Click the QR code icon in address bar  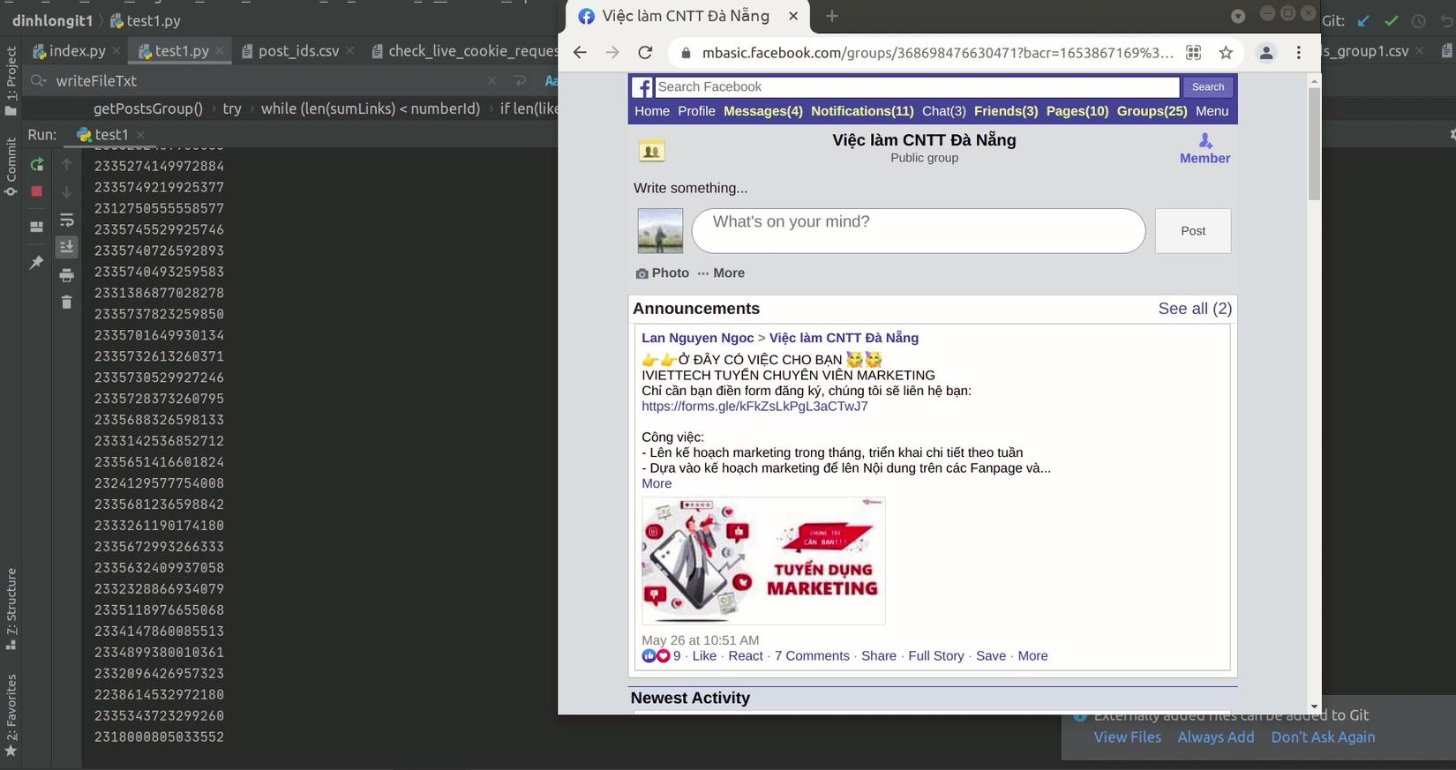coord(1193,53)
